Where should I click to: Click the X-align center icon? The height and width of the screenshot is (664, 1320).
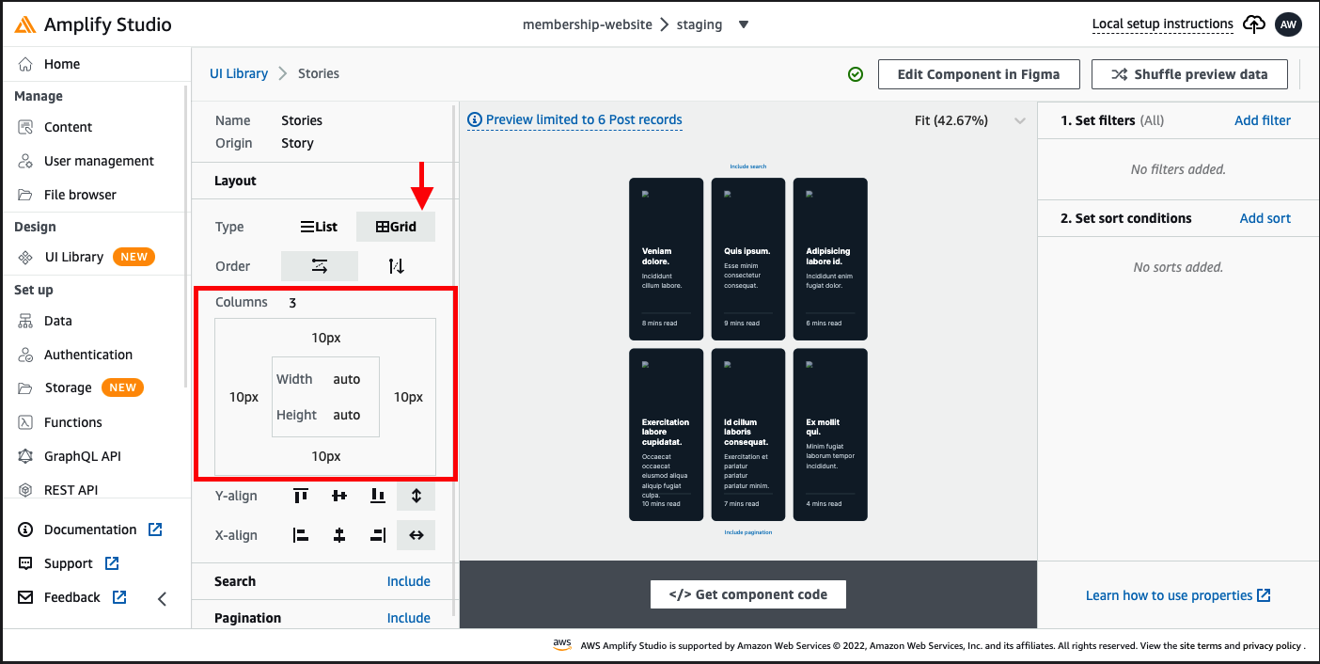click(x=339, y=535)
